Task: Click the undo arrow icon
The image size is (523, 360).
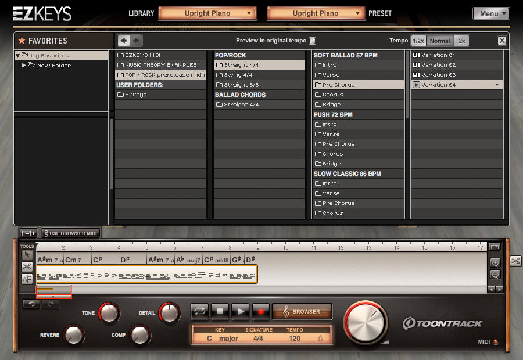Action: pyautogui.click(x=31, y=304)
